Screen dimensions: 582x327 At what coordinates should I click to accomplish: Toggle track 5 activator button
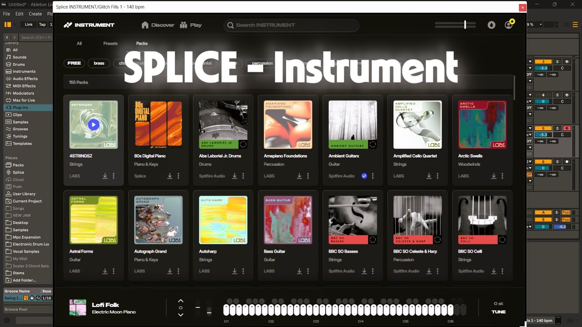(543, 129)
